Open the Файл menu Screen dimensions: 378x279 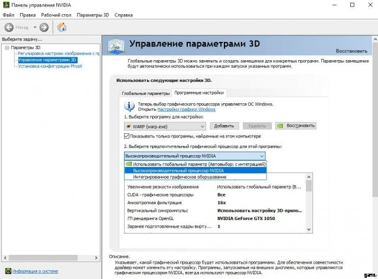tap(8, 15)
